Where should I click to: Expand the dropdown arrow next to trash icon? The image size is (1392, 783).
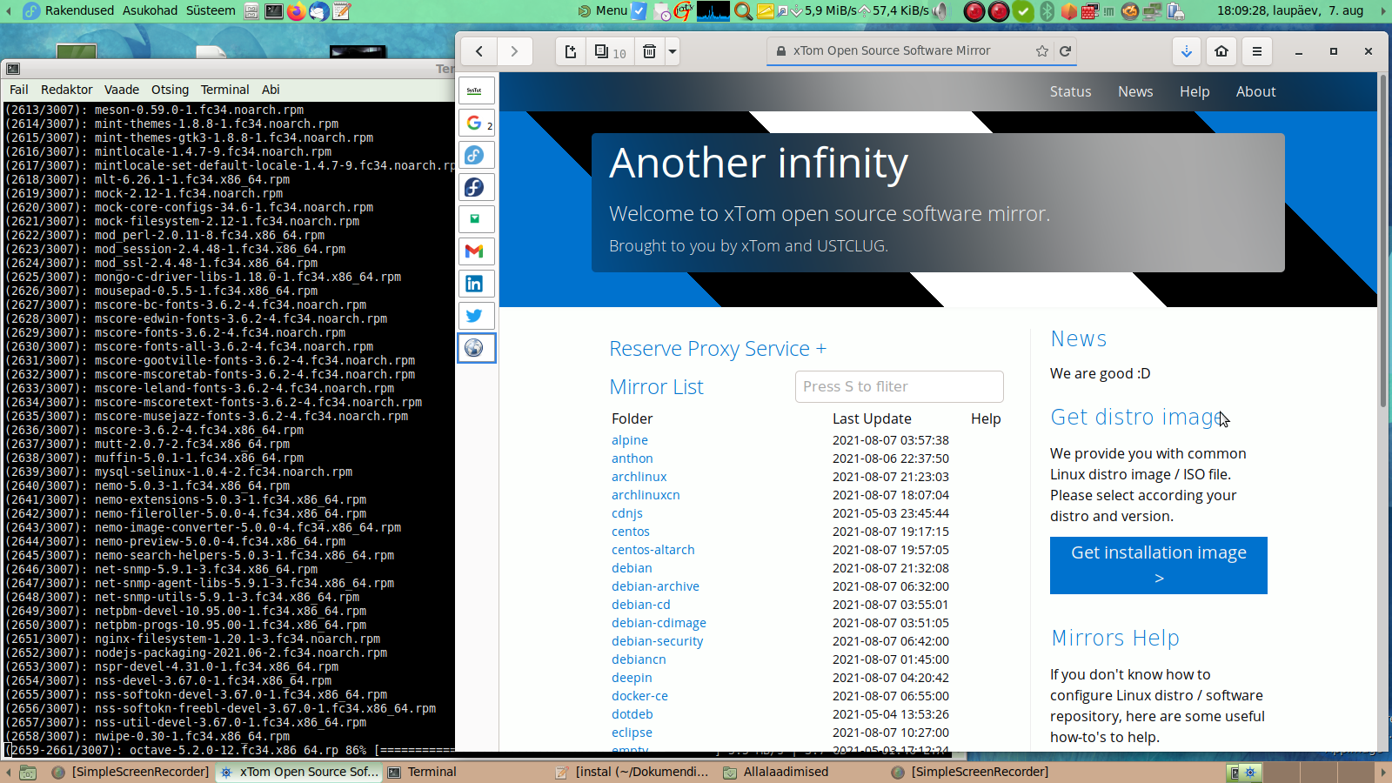673,51
